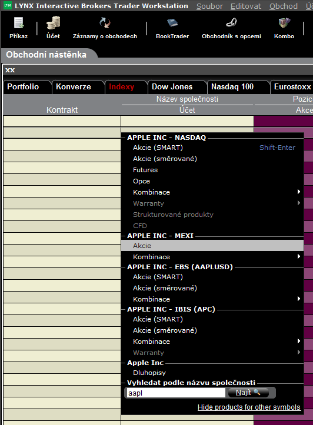Viewport: 313px width, 425px height.
Task: Choose Akcie (SMART) under APPLE INC - EBS
Action: coord(212,277)
